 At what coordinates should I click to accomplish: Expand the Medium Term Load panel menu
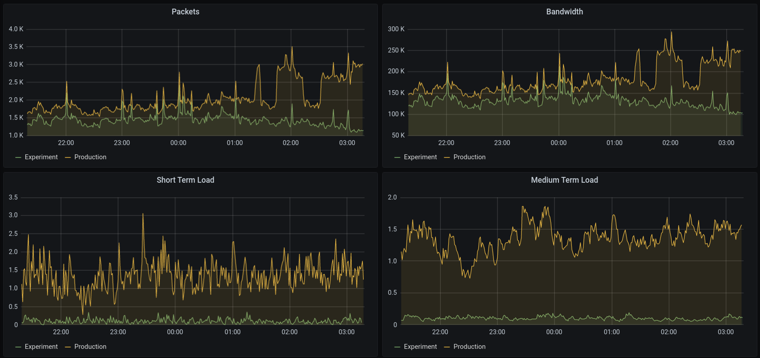pos(564,180)
